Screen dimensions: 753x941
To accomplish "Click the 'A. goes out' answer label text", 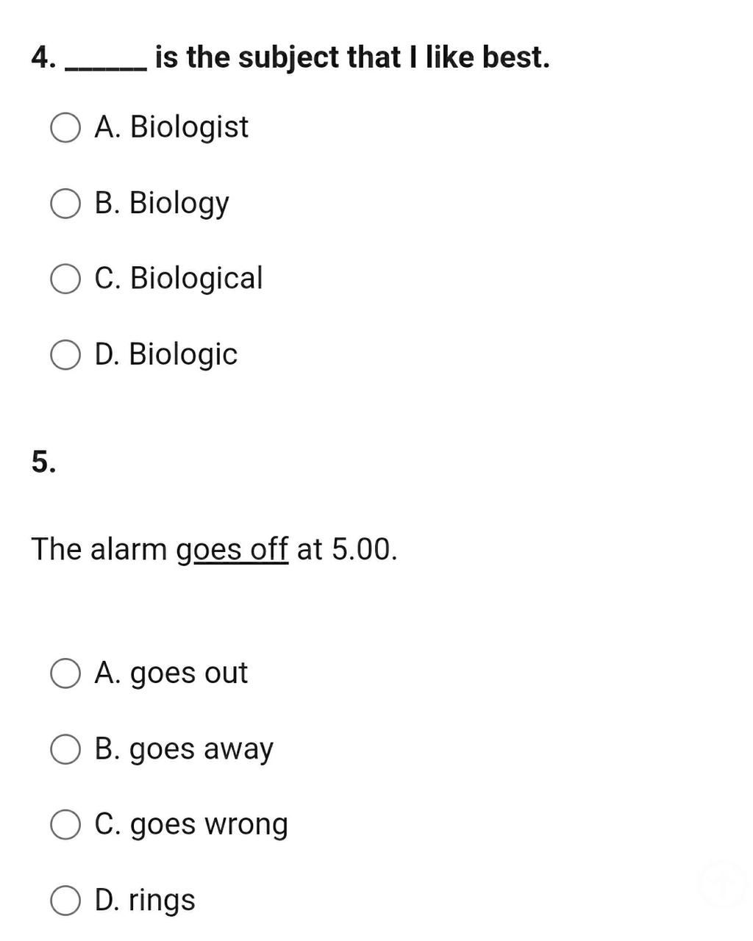I will click(x=171, y=673).
